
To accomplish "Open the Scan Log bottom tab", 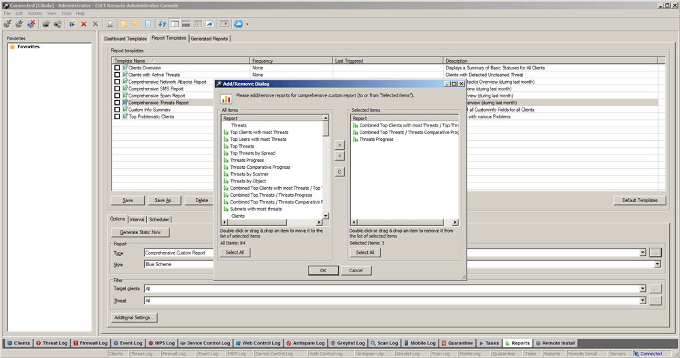I will (384, 343).
